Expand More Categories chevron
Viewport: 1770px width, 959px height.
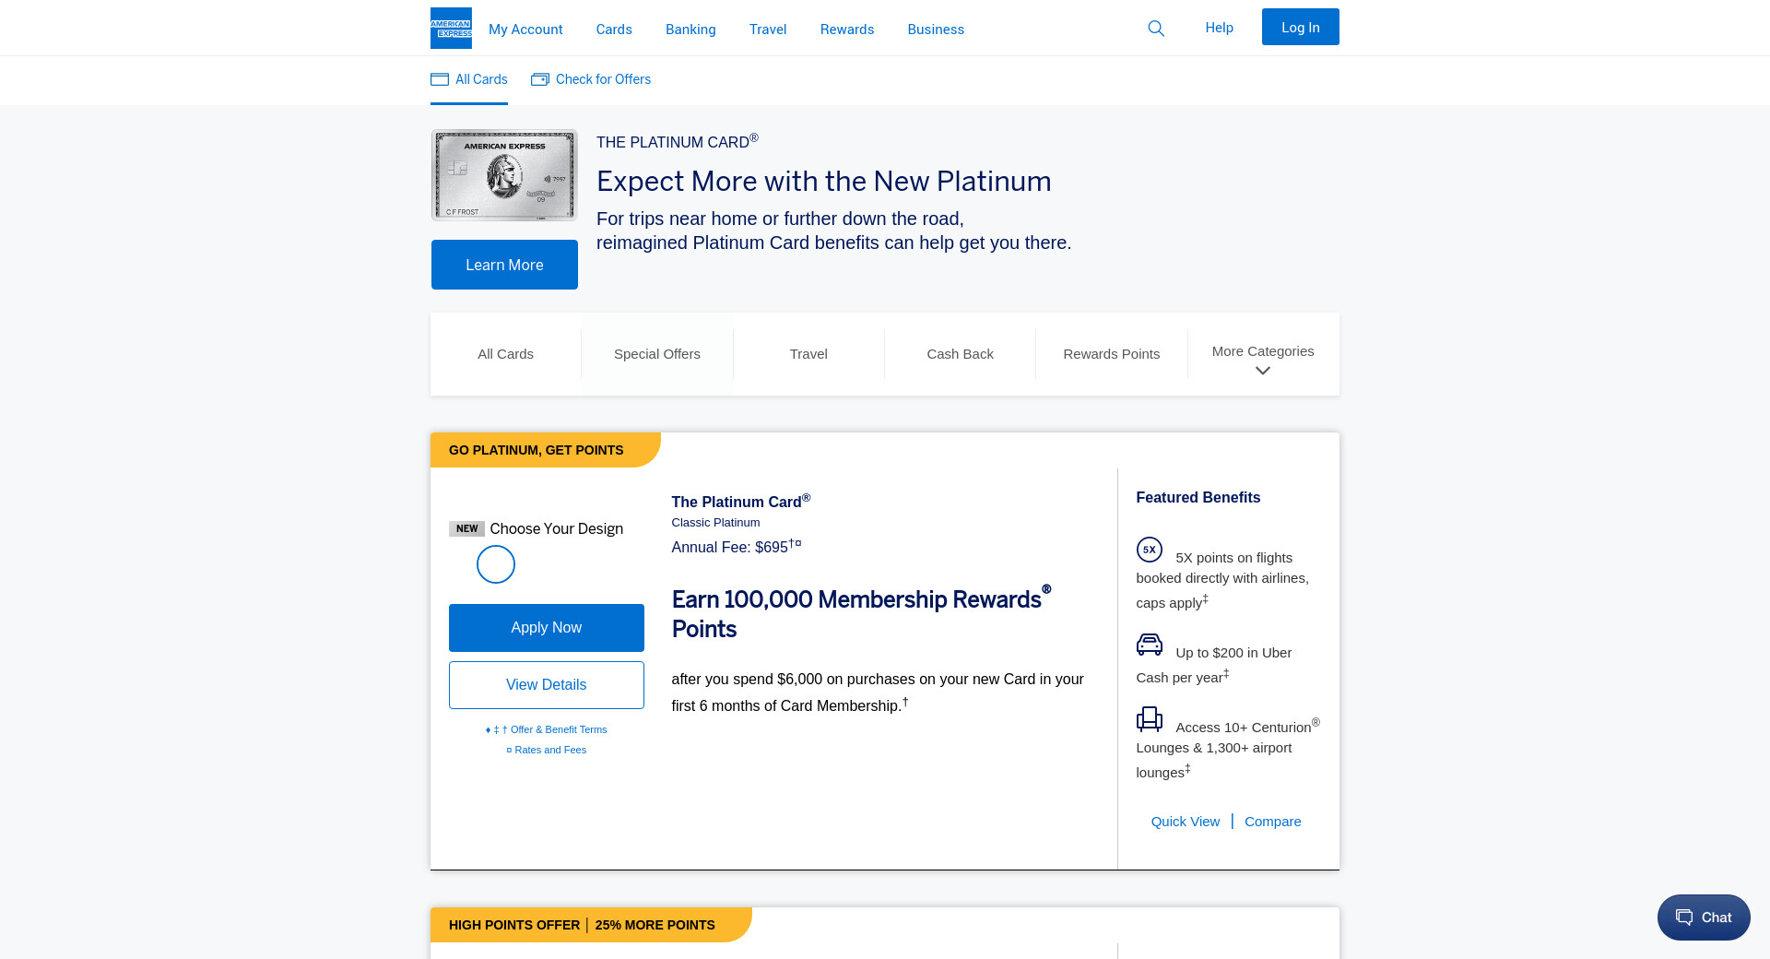click(x=1263, y=371)
